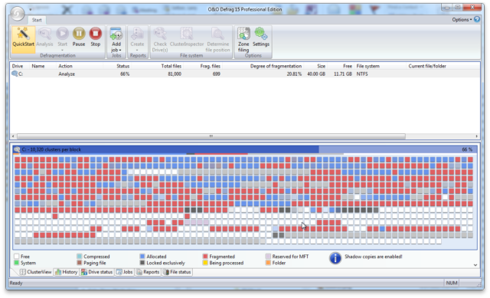The width and height of the screenshot is (490, 298).
Task: Open Zone filing options
Action: pyautogui.click(x=243, y=40)
